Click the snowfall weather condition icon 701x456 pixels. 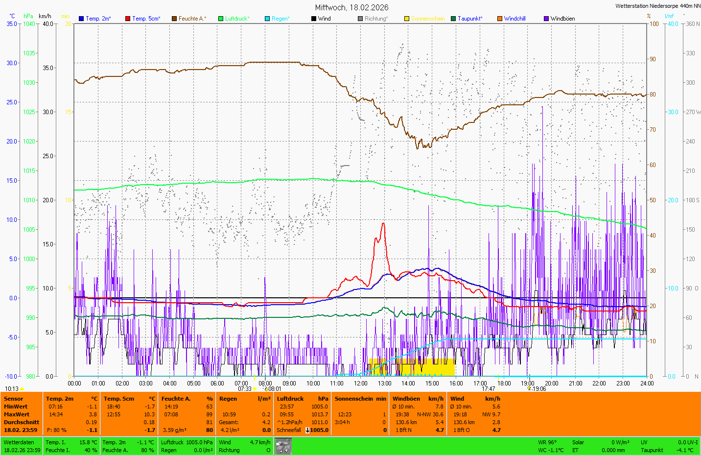(x=283, y=446)
